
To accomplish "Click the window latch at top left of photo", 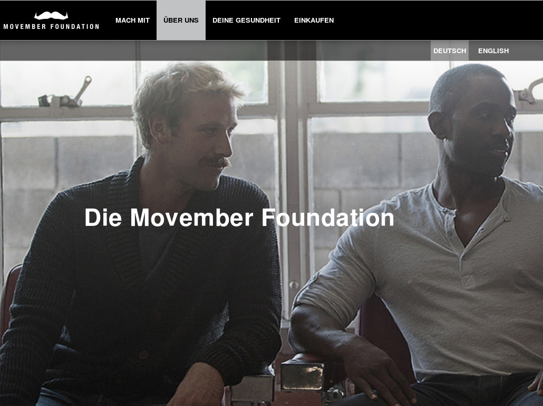I will click(x=65, y=93).
